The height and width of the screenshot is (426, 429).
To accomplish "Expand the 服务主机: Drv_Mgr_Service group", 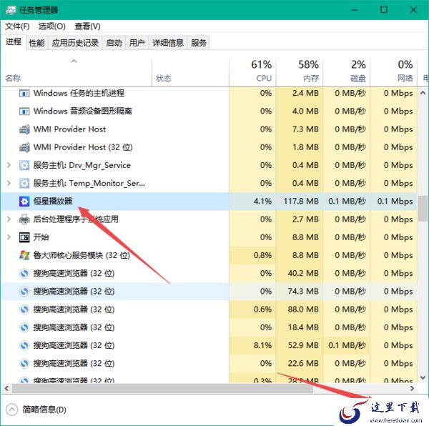I will click(9, 165).
